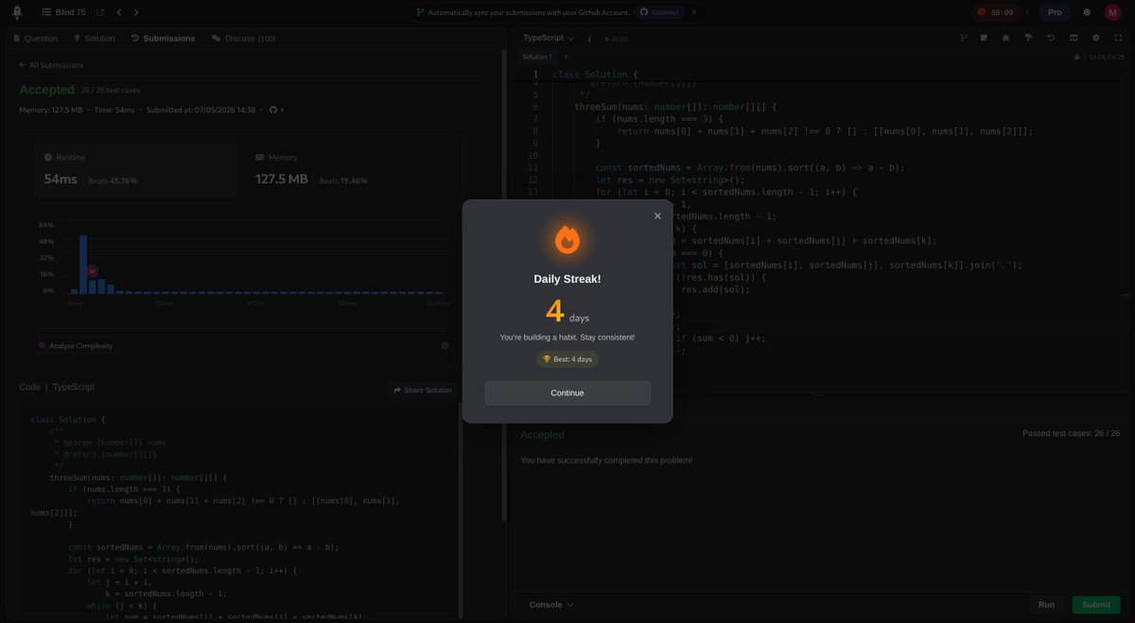Click 'Passed test cases: 26 / 26' text

tap(1071, 434)
